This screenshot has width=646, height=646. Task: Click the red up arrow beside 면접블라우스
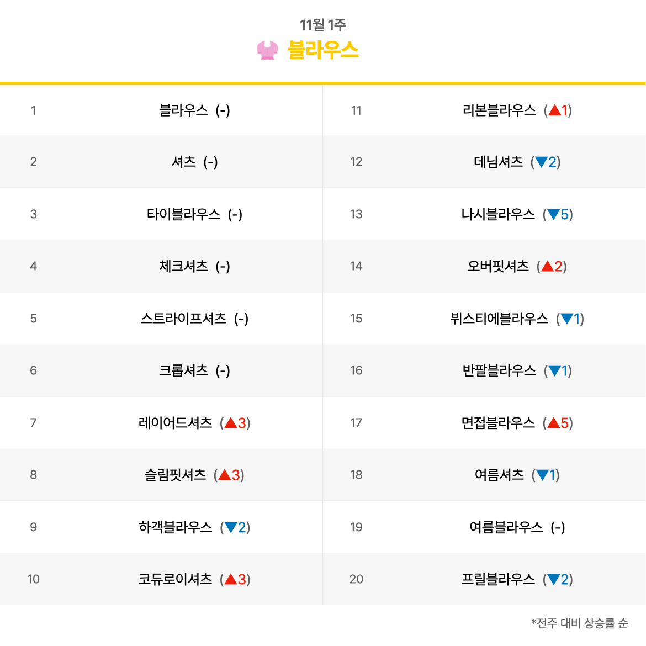click(554, 423)
